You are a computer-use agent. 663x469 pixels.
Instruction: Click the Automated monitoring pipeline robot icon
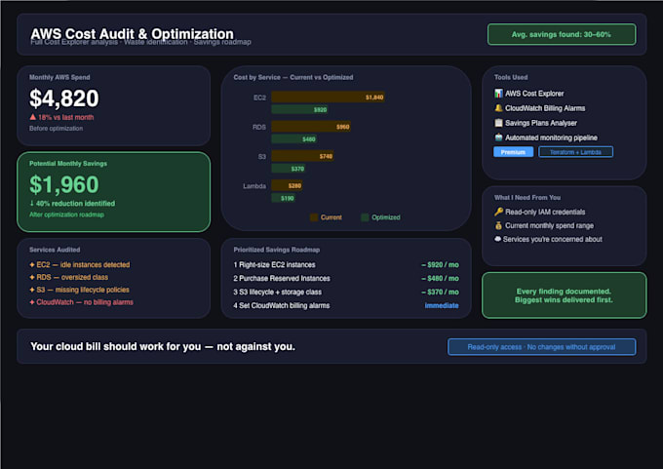[x=498, y=137]
